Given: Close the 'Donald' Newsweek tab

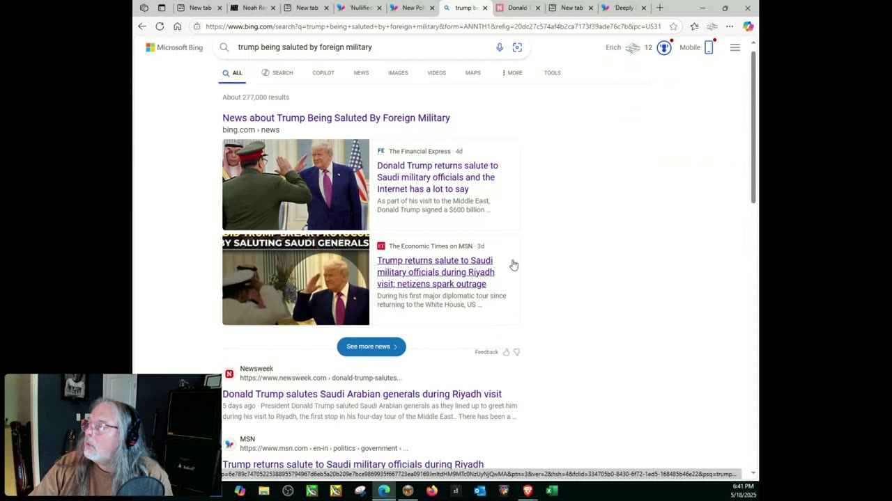Looking at the screenshot, I should click(x=537, y=8).
